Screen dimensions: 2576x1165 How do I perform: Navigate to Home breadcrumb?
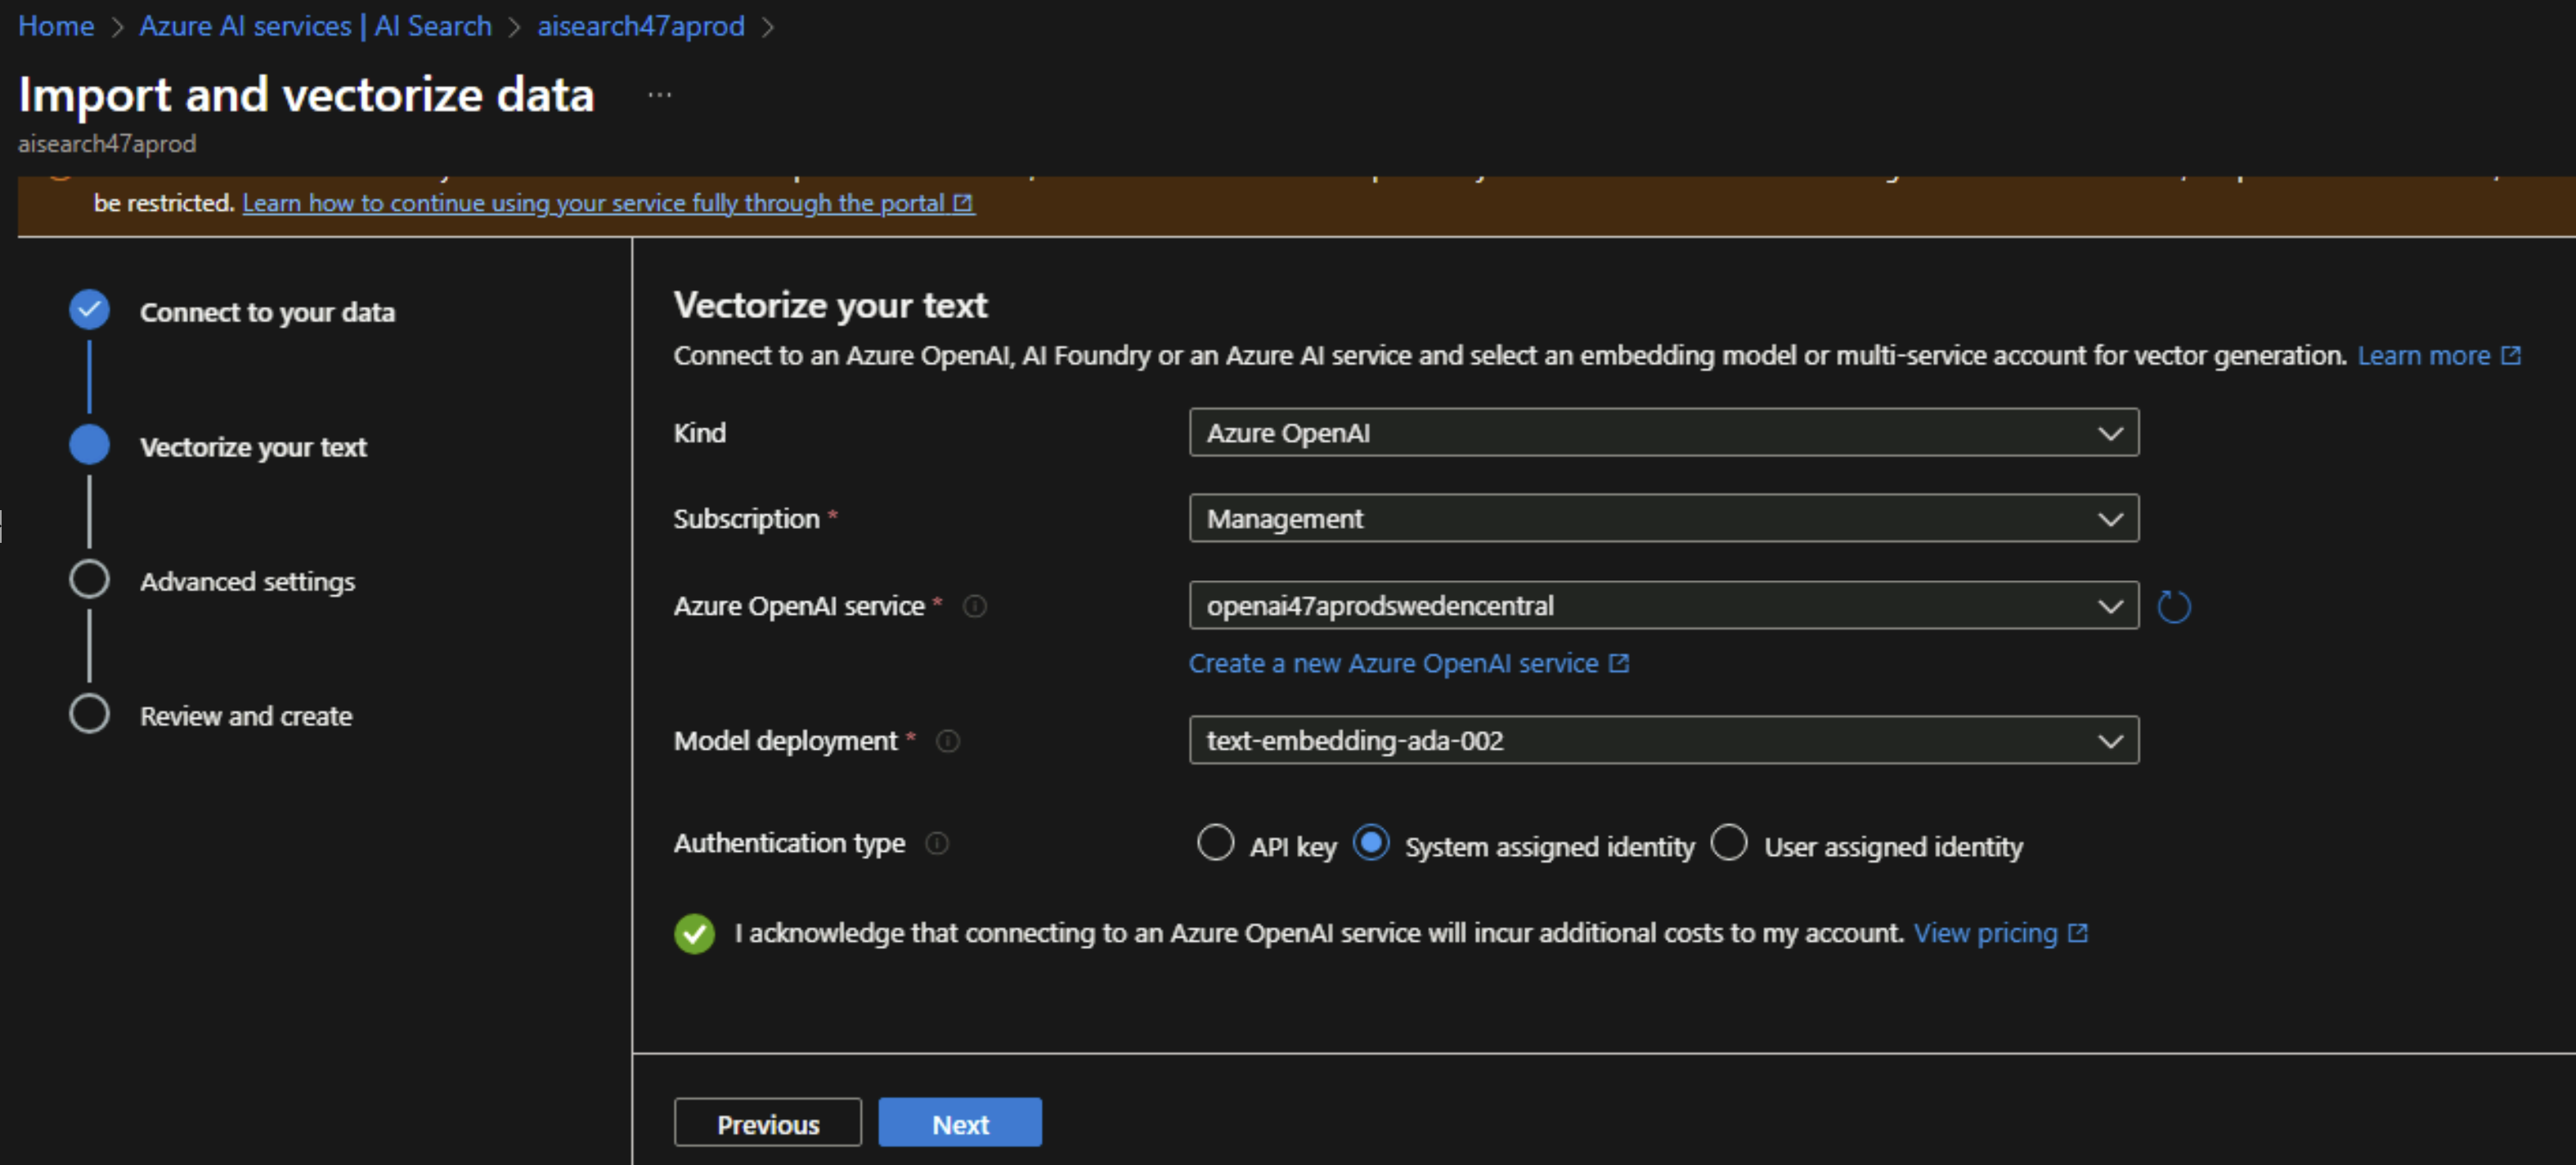56,26
